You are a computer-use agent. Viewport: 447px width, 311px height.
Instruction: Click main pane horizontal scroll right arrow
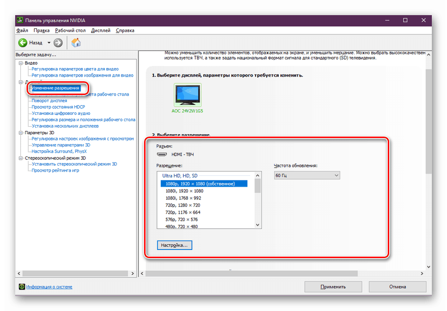(422, 274)
